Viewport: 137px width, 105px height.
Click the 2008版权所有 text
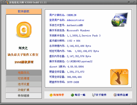click(24, 62)
